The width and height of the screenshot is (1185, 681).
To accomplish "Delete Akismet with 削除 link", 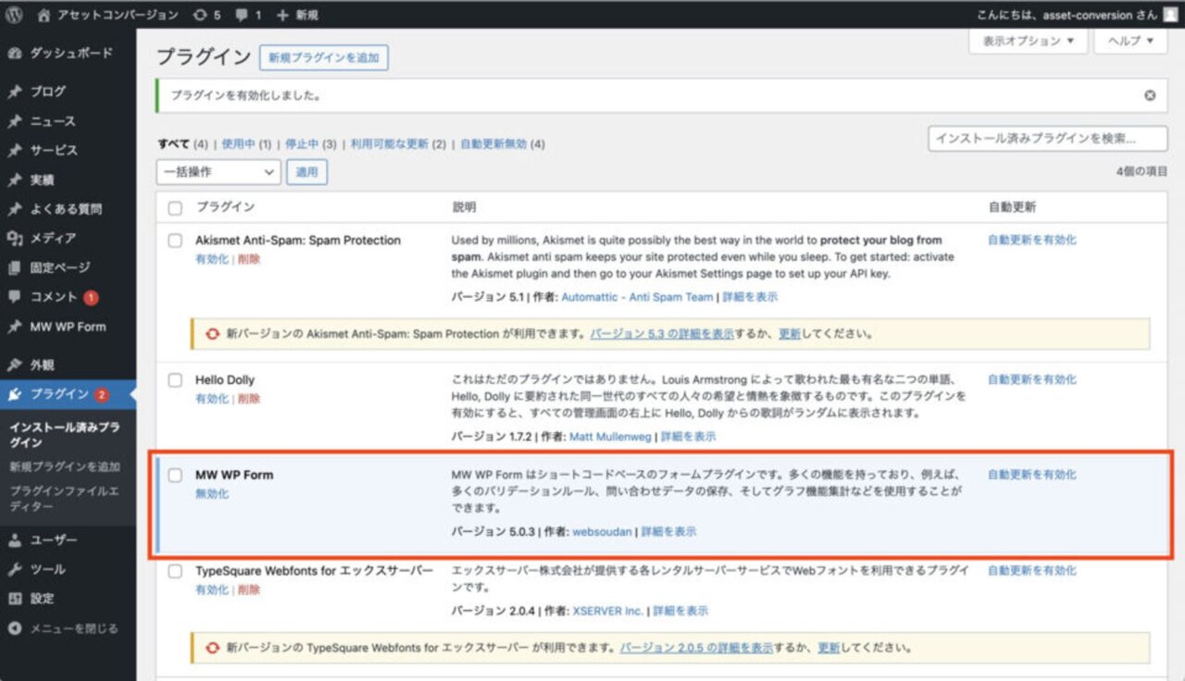I will point(249,259).
